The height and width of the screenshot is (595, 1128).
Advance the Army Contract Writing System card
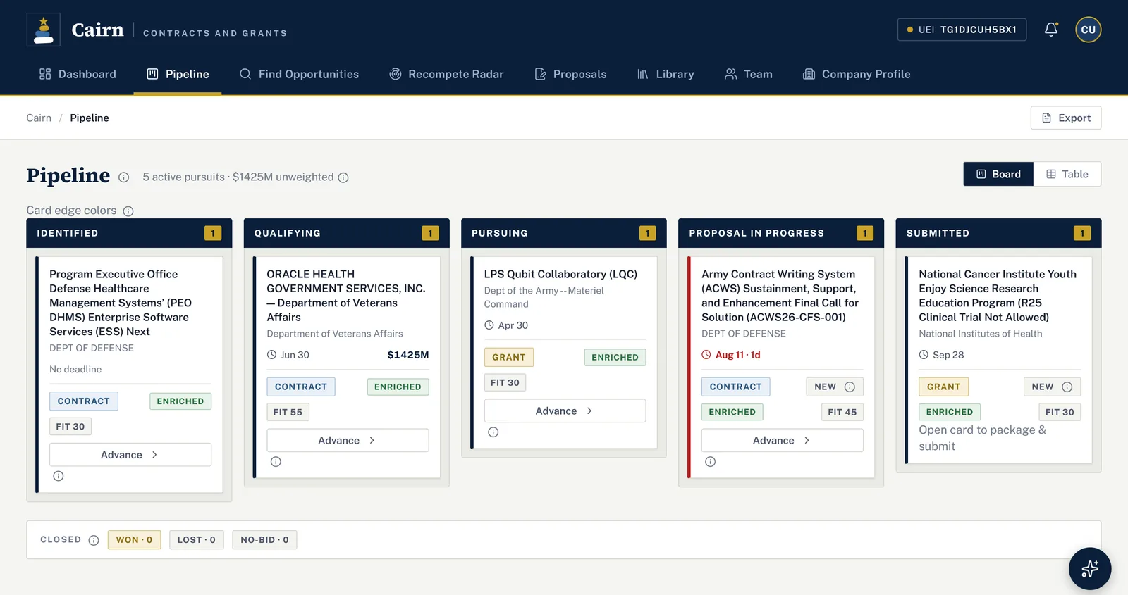pos(783,440)
